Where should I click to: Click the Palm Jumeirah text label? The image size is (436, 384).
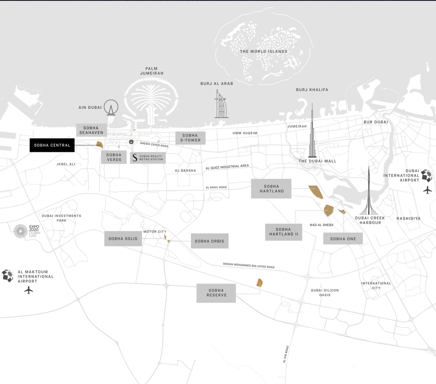pyautogui.click(x=152, y=71)
